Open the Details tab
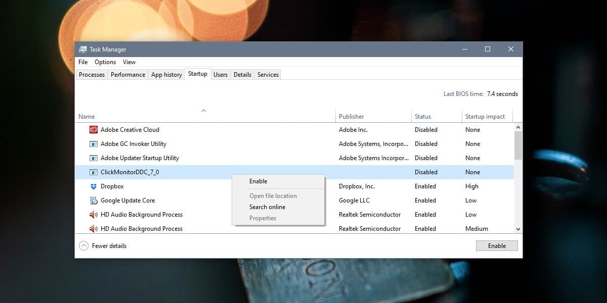 point(242,75)
